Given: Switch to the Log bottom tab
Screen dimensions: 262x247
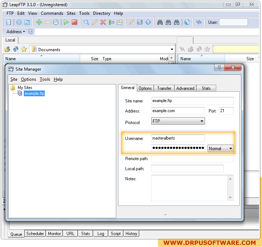Looking at the screenshot, I should [x=101, y=234].
